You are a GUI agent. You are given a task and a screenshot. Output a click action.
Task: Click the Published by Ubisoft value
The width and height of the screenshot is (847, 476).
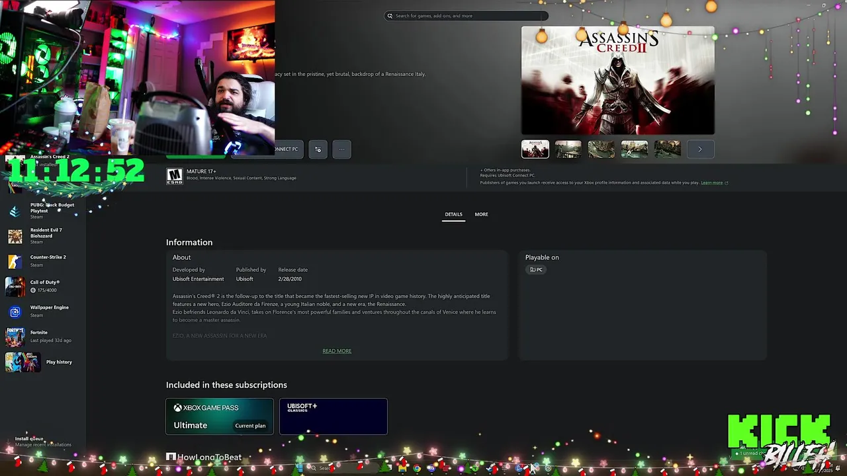click(x=244, y=279)
